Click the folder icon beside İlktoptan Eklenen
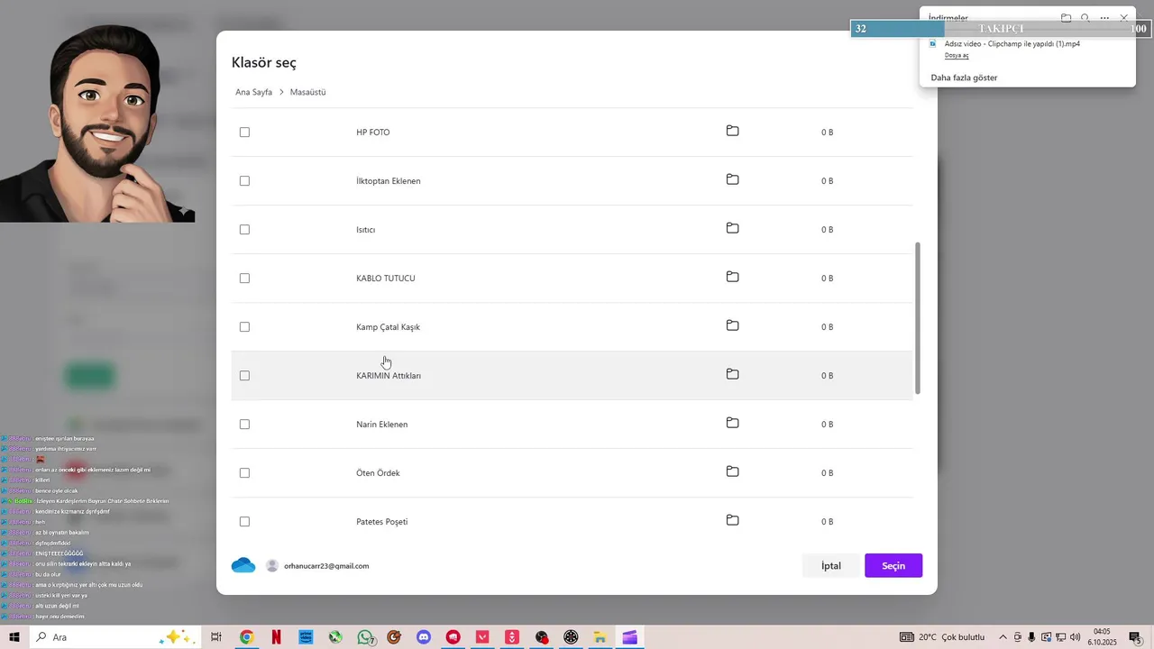The width and height of the screenshot is (1154, 649). [732, 180]
